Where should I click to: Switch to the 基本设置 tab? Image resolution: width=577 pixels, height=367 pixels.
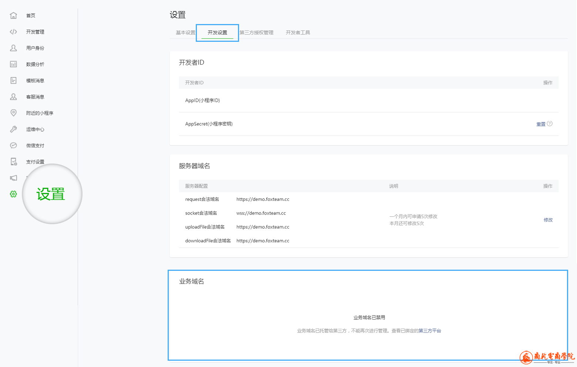tap(185, 33)
